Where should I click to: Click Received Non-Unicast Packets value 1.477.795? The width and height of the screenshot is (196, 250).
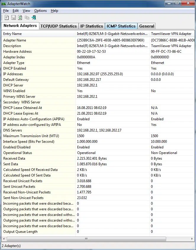(84, 192)
